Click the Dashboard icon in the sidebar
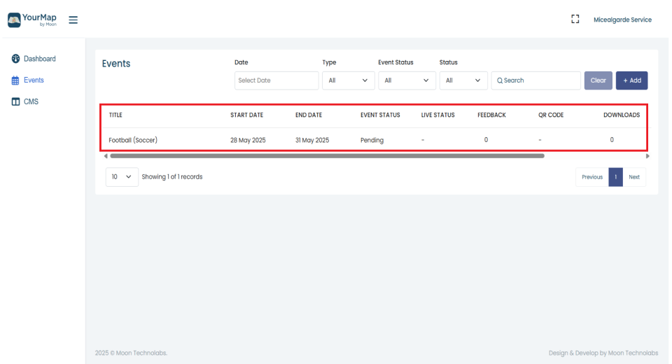This screenshot has width=672, height=364. click(15, 59)
